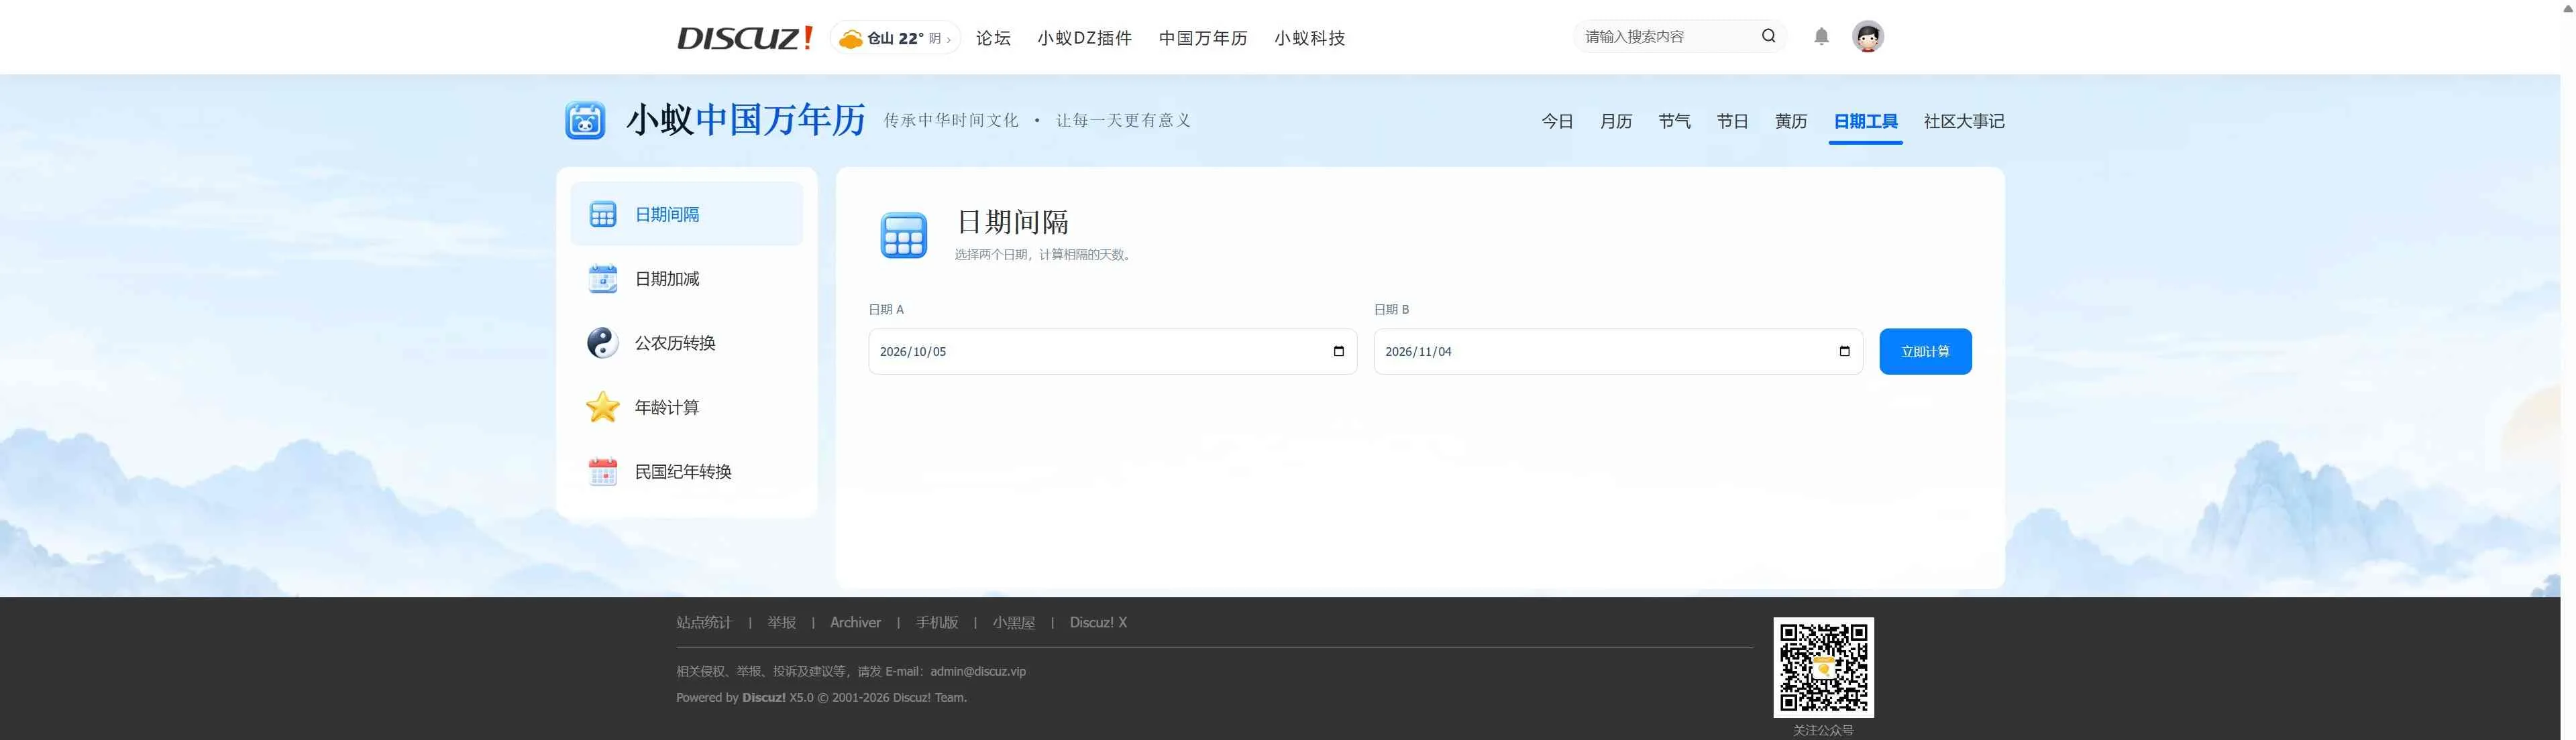Screen dimensions: 2576x740
Task: Click the red calendar icon for 民国纪年转换
Action: (x=603, y=471)
